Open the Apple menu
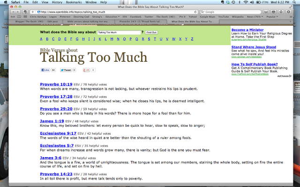The width and height of the screenshot is (300, 187). point(6,2)
